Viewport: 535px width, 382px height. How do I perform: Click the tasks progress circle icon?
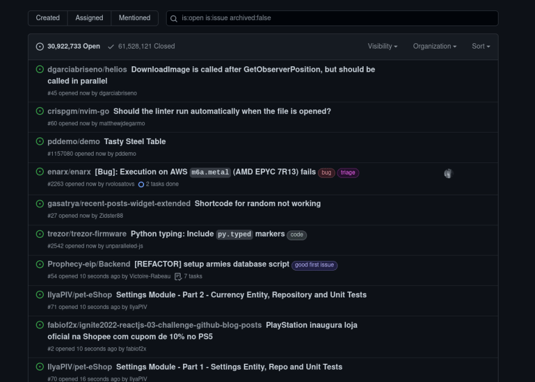(x=141, y=184)
